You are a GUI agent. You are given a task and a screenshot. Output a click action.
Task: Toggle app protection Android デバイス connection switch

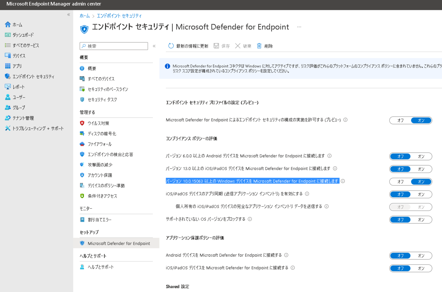411,256
